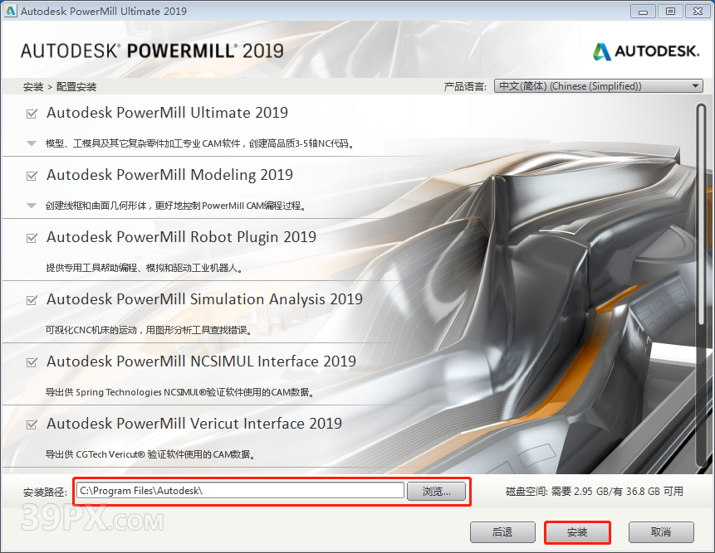715x553 pixels.
Task: Toggle PowerMill NCSIMUL Interface 2019 checkbox
Action: 32,362
